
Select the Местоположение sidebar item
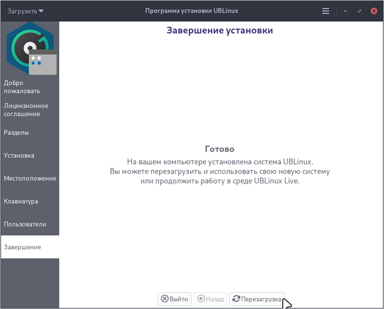coord(30,178)
